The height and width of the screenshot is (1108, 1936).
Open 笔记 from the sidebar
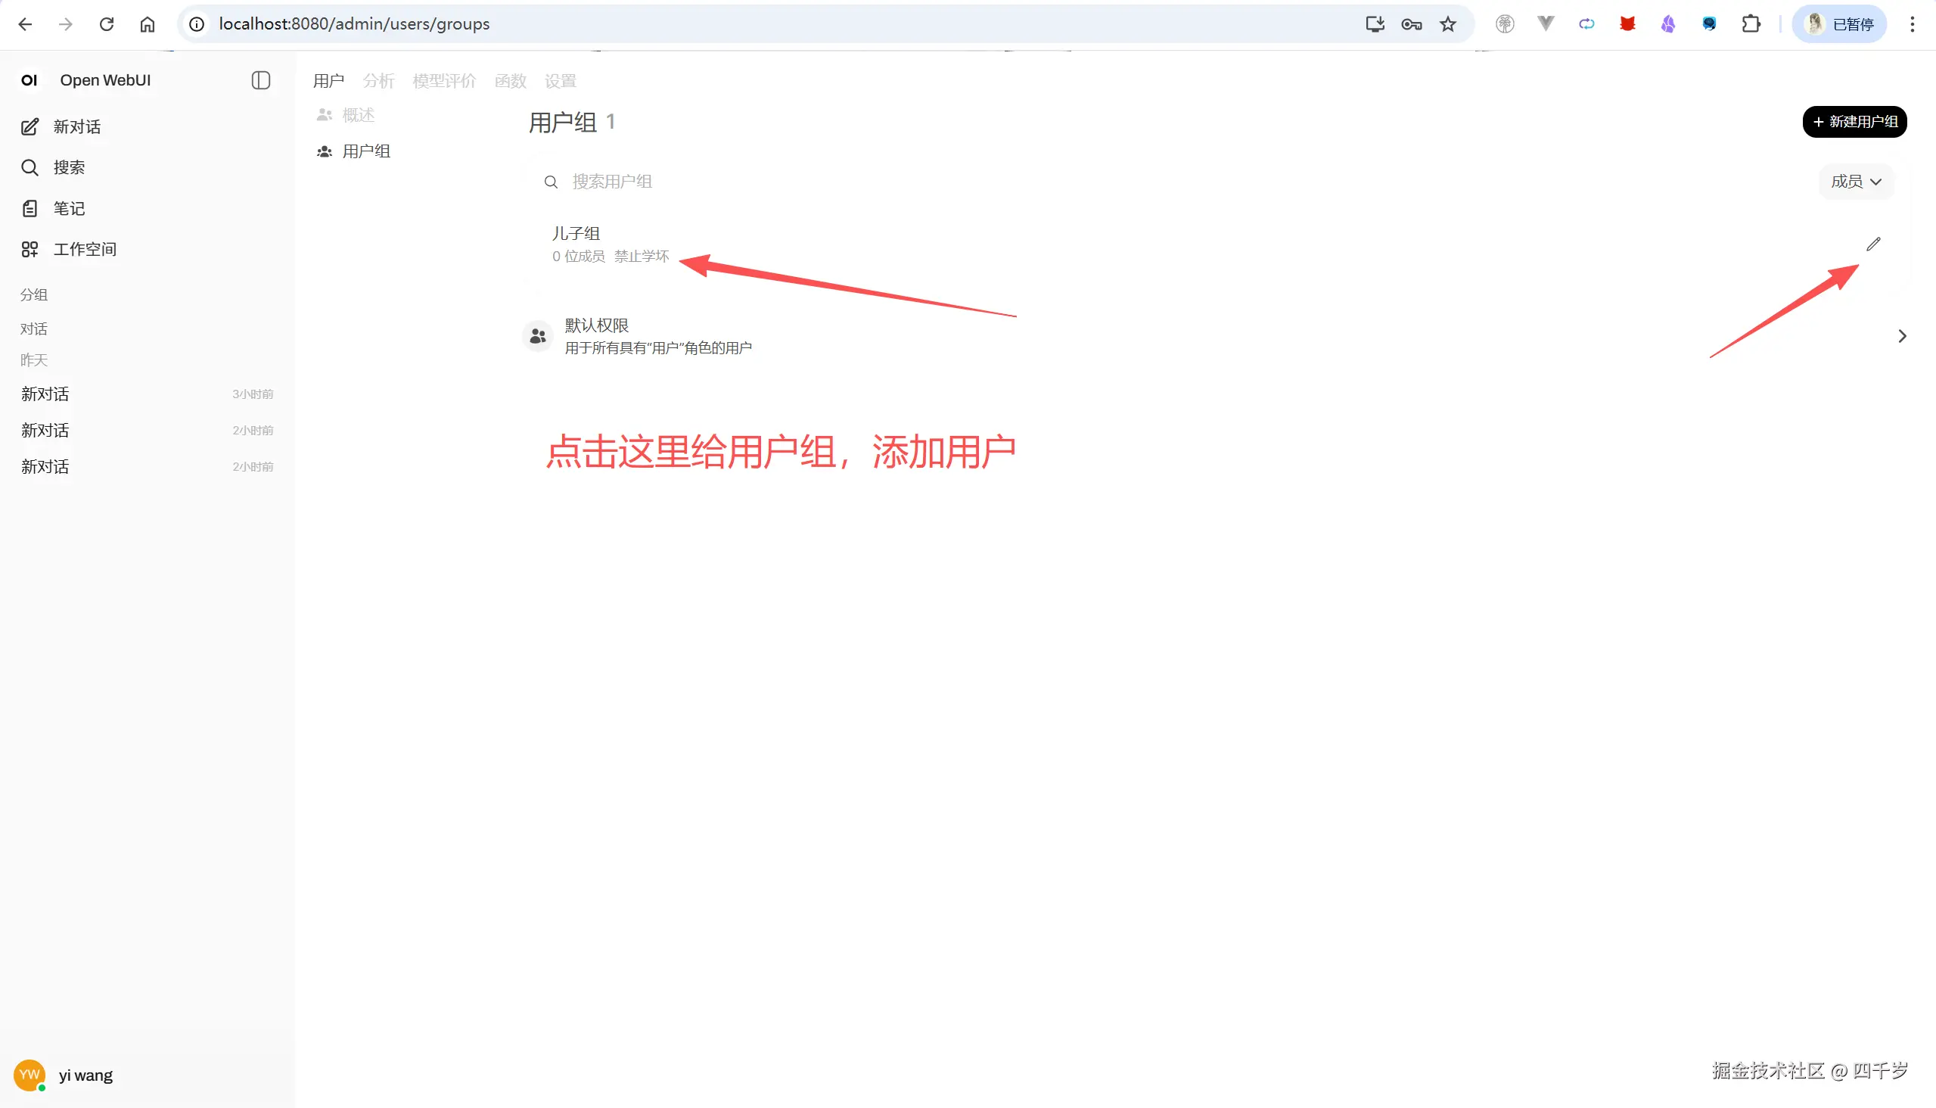point(30,207)
